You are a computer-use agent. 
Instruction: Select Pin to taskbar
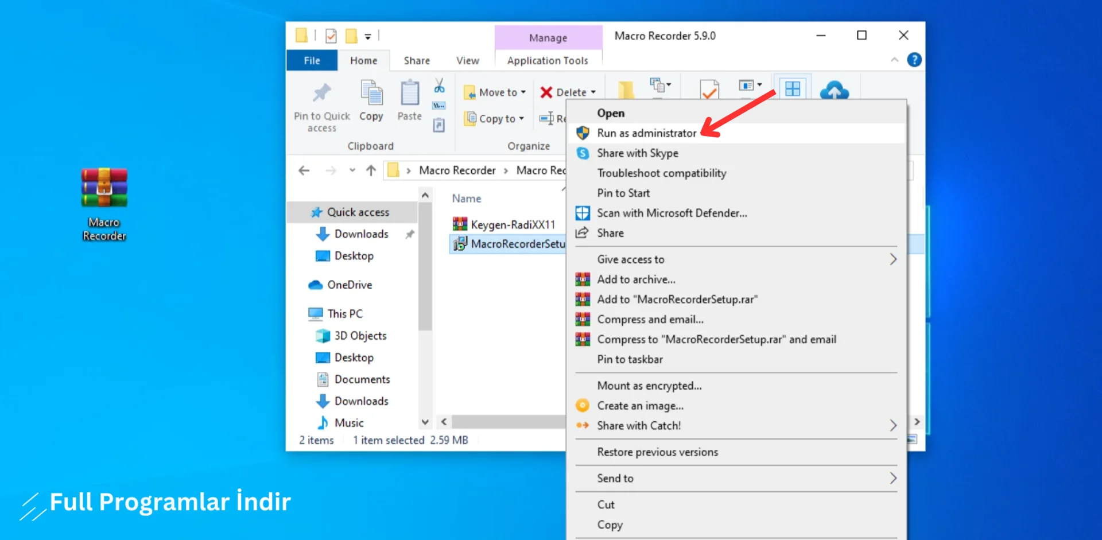click(x=736, y=359)
